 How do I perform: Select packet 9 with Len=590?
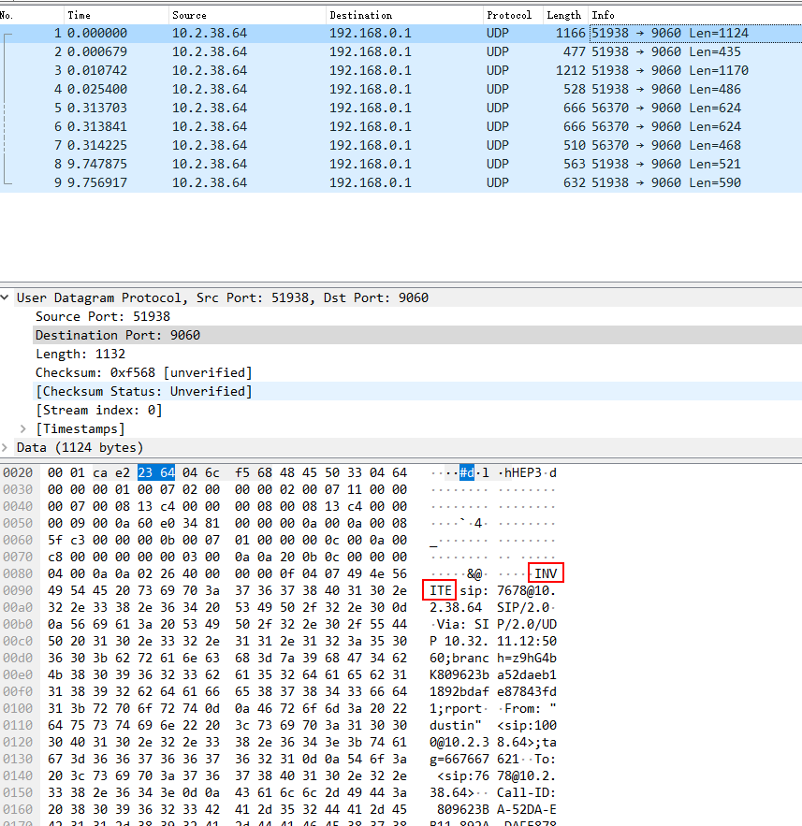pyautogui.click(x=281, y=182)
